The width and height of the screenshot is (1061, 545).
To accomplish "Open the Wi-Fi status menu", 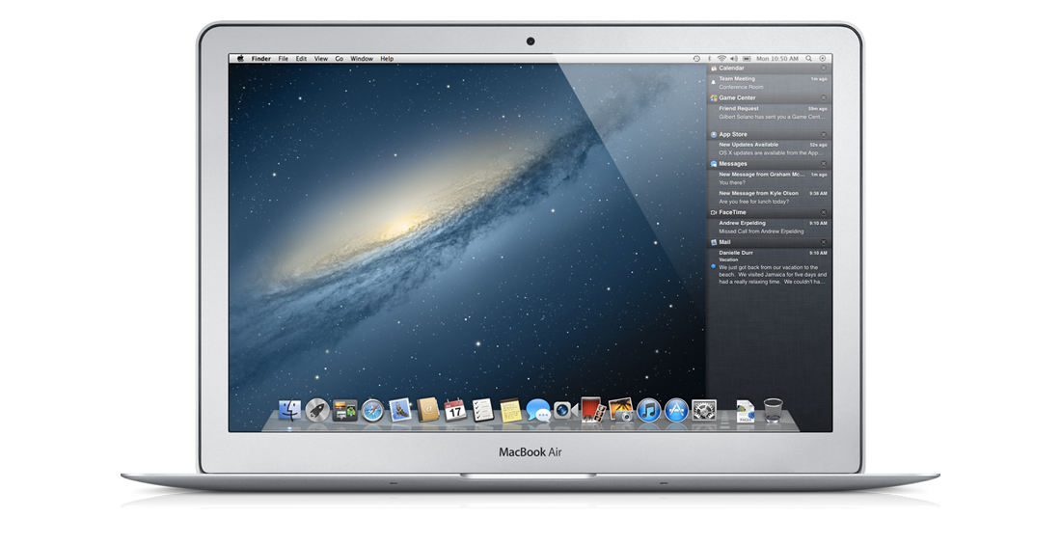I will 722,59.
